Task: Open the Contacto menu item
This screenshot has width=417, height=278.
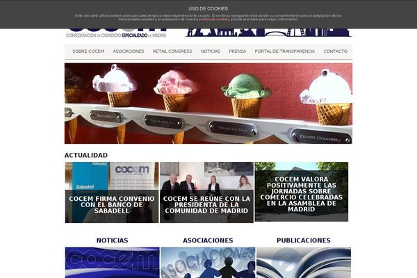Action: click(x=336, y=51)
